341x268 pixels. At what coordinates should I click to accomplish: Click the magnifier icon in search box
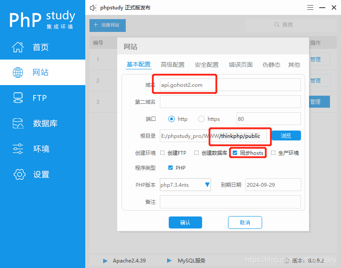click(277, 25)
